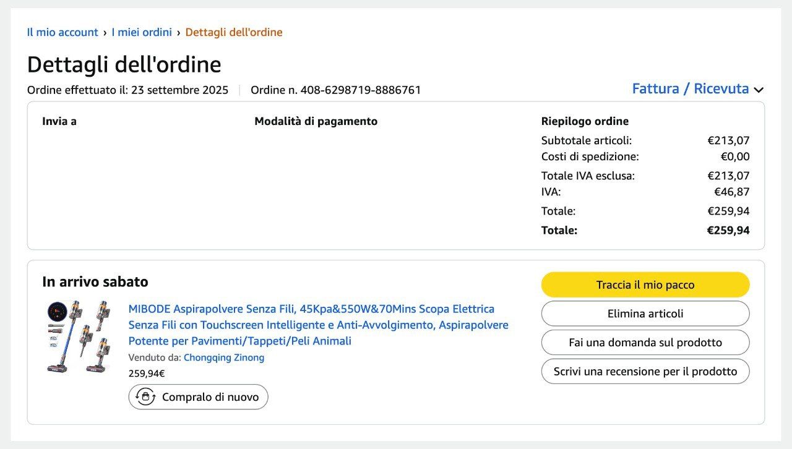
Task: Click the bold Totale amount €259,94
Action: (728, 231)
